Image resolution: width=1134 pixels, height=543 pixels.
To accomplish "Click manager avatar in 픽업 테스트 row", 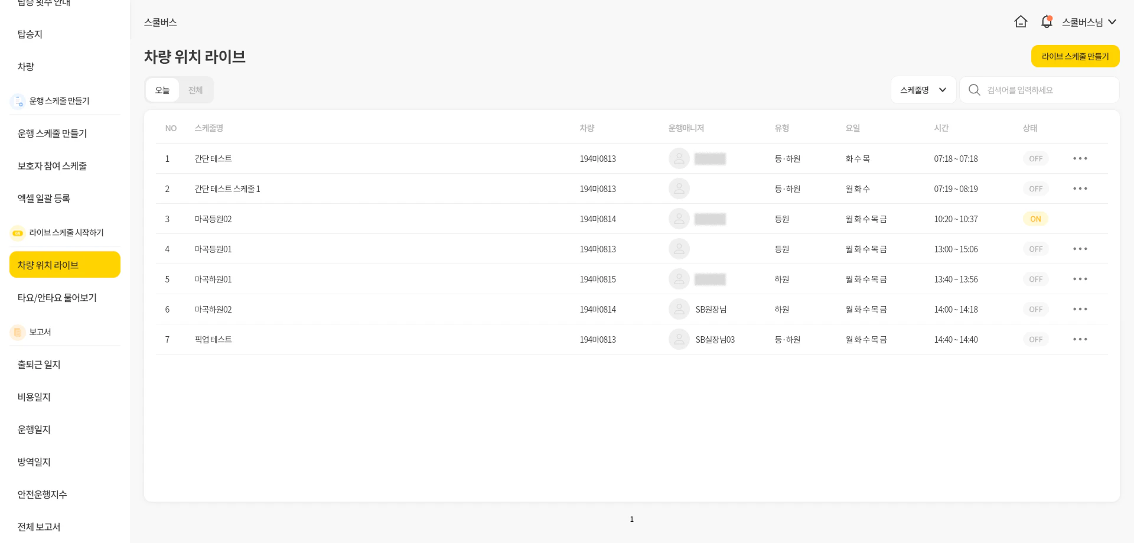I will coord(679,339).
